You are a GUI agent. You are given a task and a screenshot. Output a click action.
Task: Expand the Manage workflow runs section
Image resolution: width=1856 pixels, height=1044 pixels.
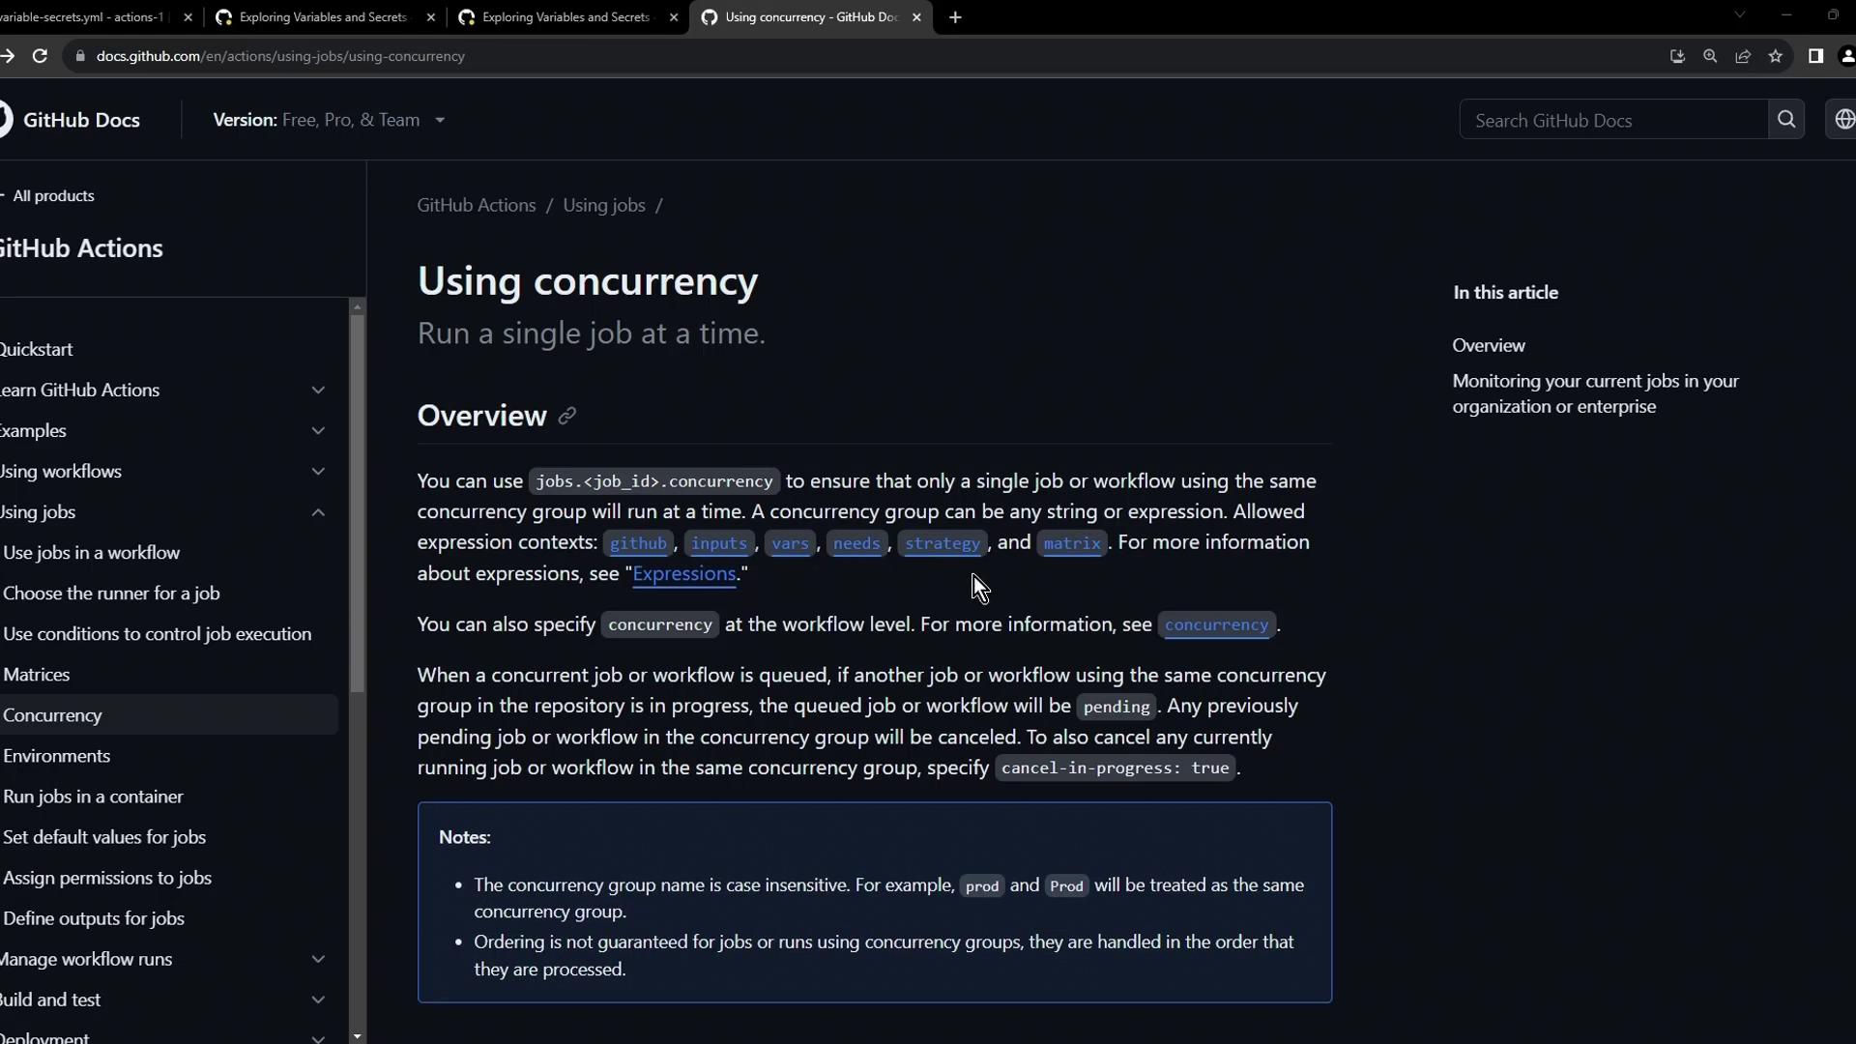coord(318,959)
